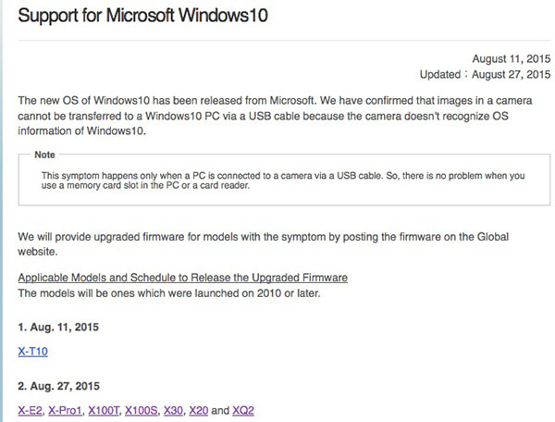
Task: Click the Support for Microsoft Windows10 title
Action: 143,16
